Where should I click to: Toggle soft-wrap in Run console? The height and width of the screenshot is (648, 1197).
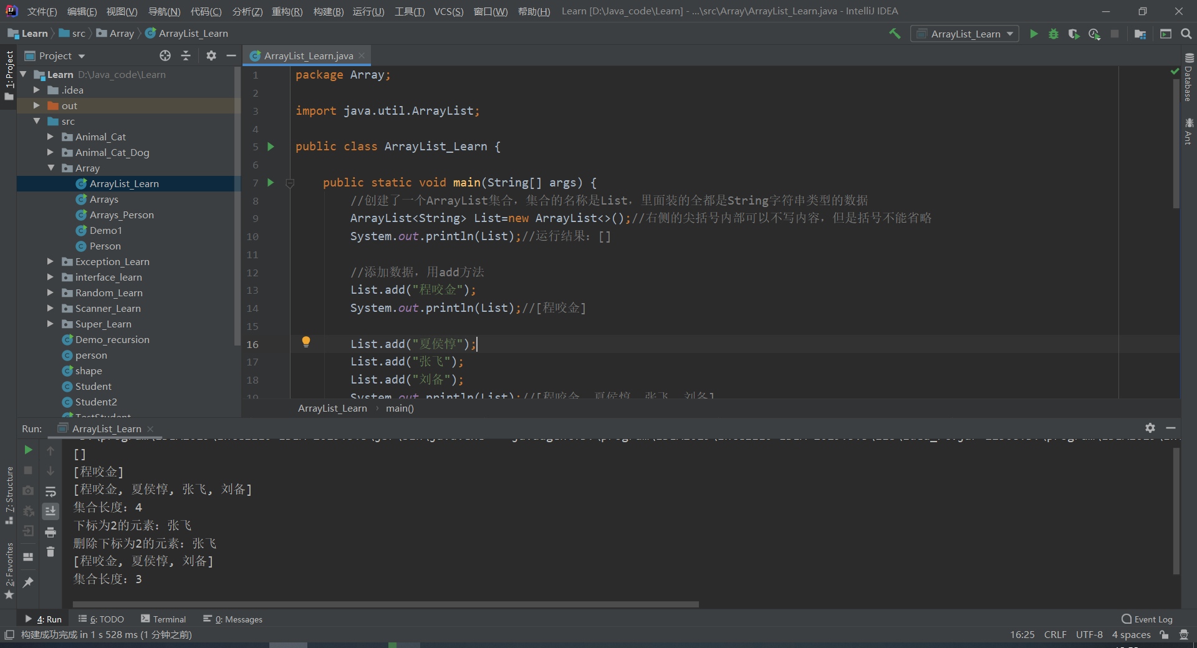pos(50,491)
